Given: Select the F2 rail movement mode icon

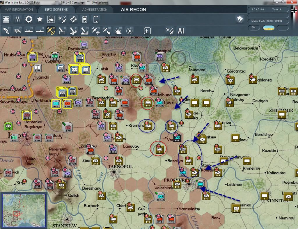Looking at the screenshot, I should click(17, 31).
